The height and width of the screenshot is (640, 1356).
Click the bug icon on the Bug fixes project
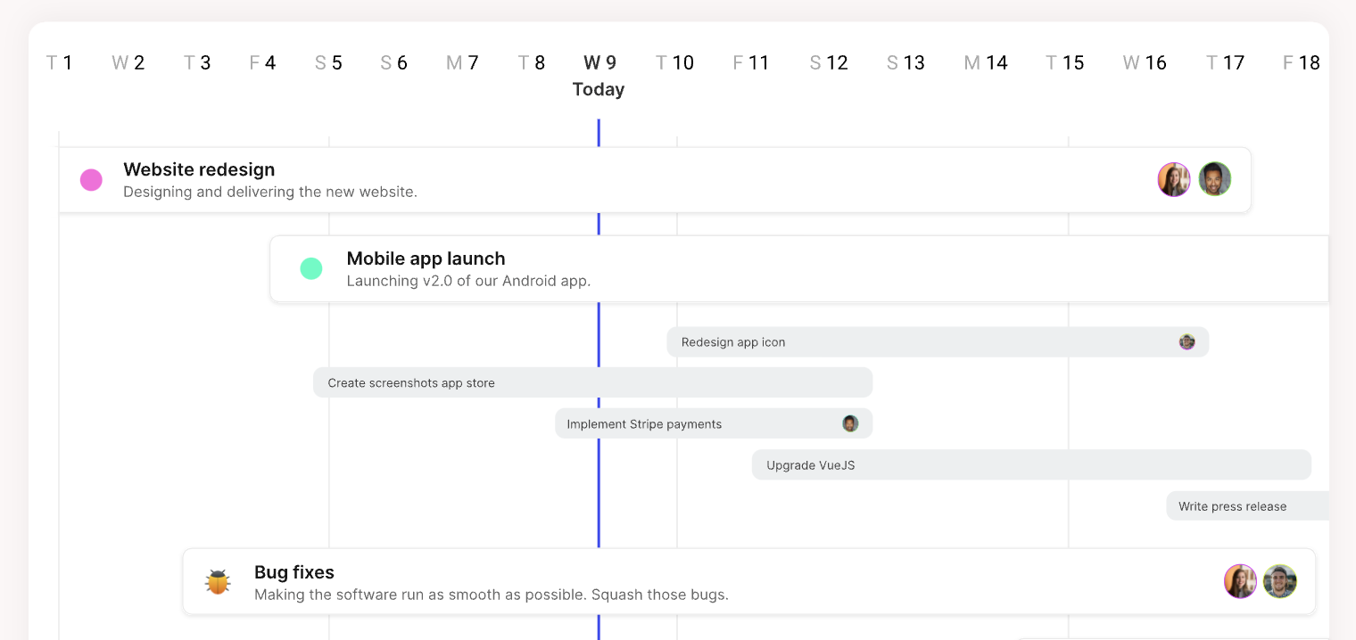217,579
